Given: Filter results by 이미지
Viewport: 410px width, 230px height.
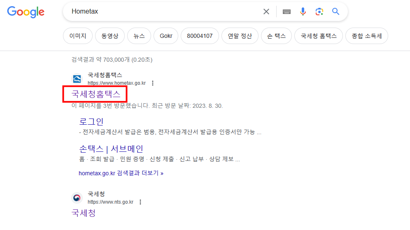Looking at the screenshot, I should pyautogui.click(x=78, y=36).
